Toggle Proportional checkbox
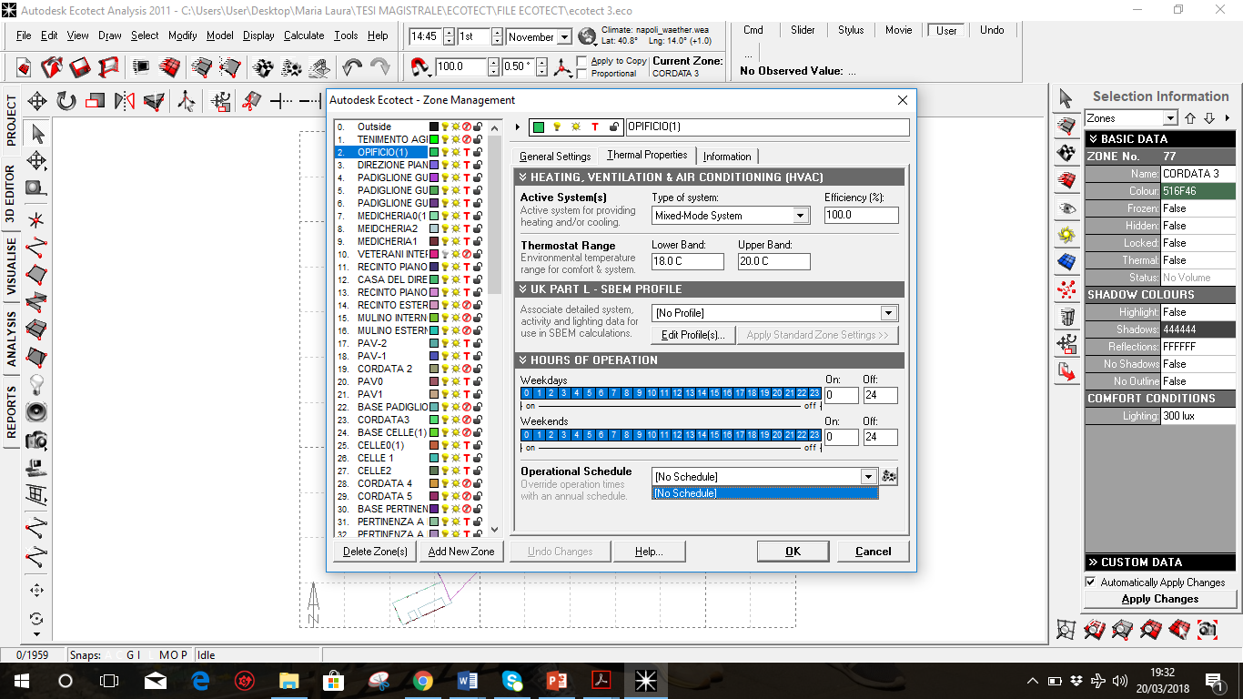This screenshot has width=1243, height=699. [x=582, y=74]
